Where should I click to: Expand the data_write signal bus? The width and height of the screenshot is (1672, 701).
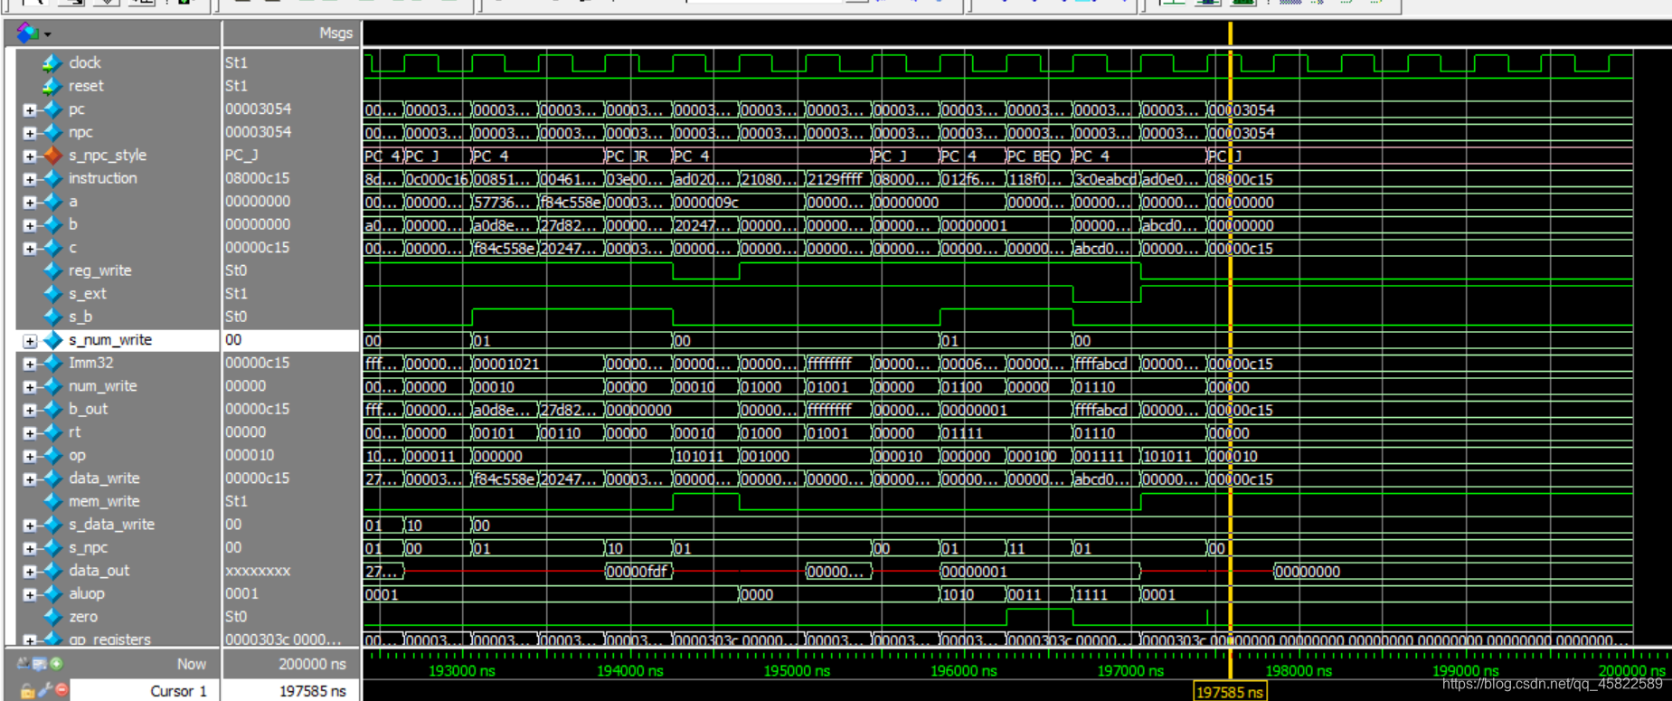pyautogui.click(x=30, y=479)
